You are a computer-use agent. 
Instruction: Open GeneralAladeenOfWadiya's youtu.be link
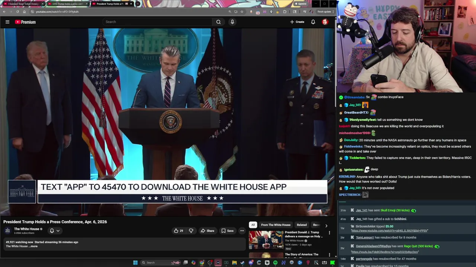[x=385, y=252]
